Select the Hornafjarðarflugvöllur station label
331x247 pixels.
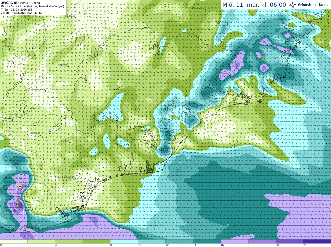(x=233, y=94)
